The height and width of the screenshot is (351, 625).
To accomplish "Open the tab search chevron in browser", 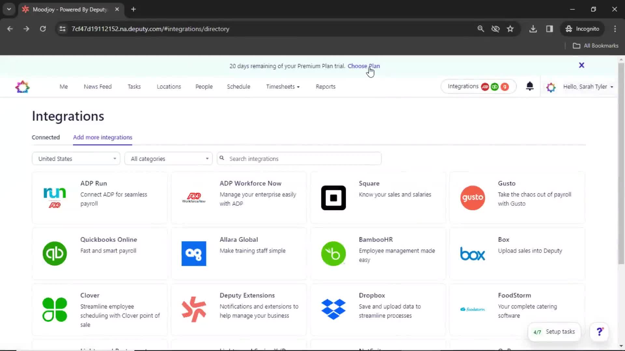I will (x=9, y=9).
